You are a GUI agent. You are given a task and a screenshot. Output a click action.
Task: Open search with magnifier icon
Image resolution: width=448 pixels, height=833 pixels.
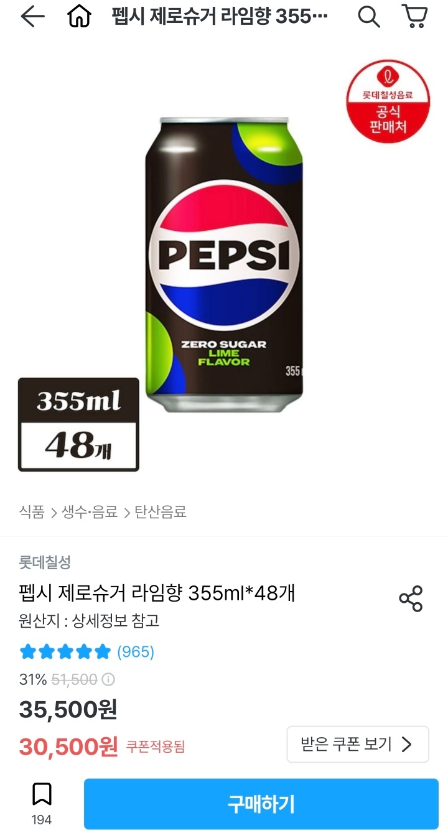tap(368, 17)
